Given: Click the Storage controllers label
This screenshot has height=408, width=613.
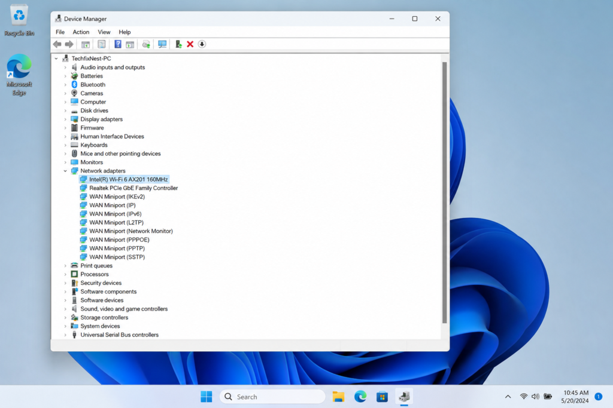Looking at the screenshot, I should 104,318.
